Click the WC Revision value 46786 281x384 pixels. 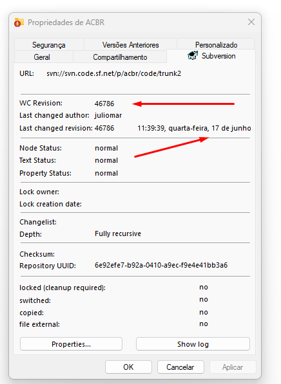104,104
